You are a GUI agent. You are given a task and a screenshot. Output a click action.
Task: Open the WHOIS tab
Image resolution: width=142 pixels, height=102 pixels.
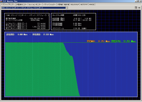(92, 4)
